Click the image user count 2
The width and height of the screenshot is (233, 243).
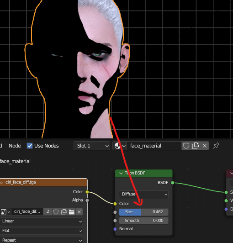(48, 211)
